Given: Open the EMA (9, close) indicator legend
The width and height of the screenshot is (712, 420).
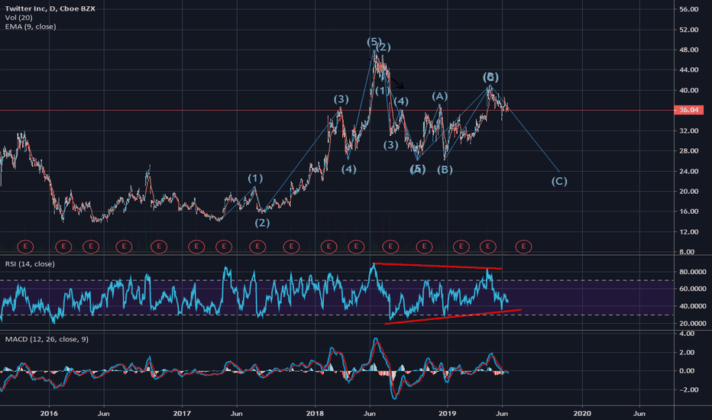Looking at the screenshot, I should [x=31, y=27].
